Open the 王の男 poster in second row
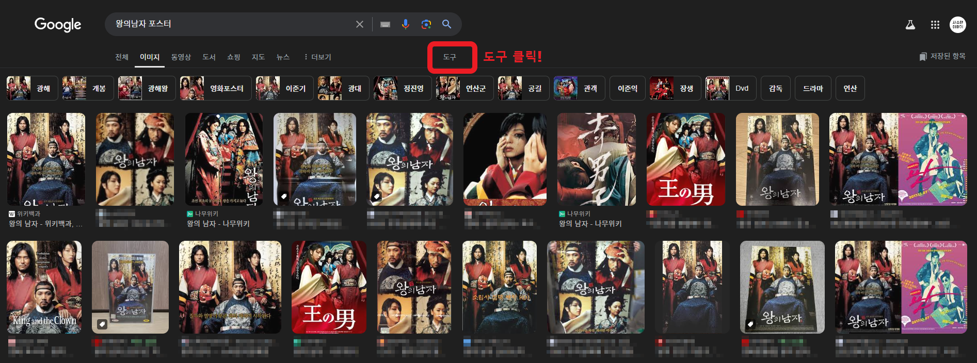Image resolution: width=977 pixels, height=363 pixels. click(329, 287)
